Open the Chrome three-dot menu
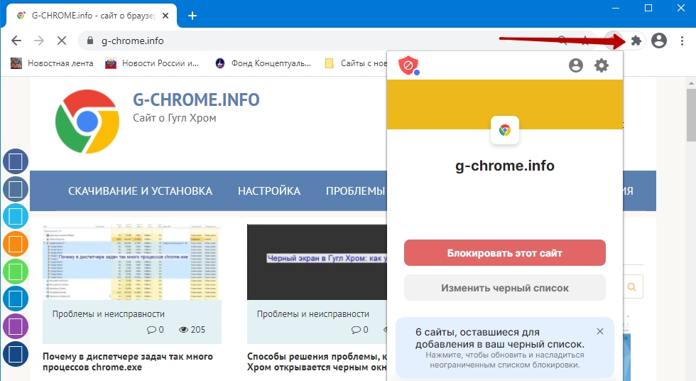696x381 pixels. 681,41
